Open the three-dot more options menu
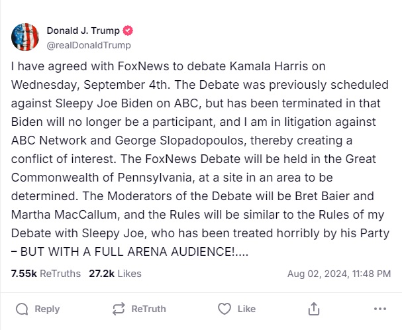This screenshot has width=402, height=330. point(379,309)
